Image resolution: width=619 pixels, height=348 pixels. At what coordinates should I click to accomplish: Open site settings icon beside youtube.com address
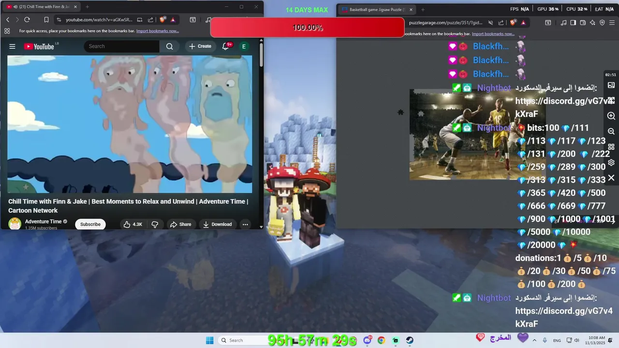pyautogui.click(x=59, y=20)
